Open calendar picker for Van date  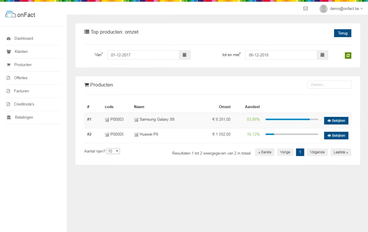click(184, 55)
